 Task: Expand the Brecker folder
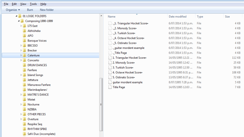[21, 51]
